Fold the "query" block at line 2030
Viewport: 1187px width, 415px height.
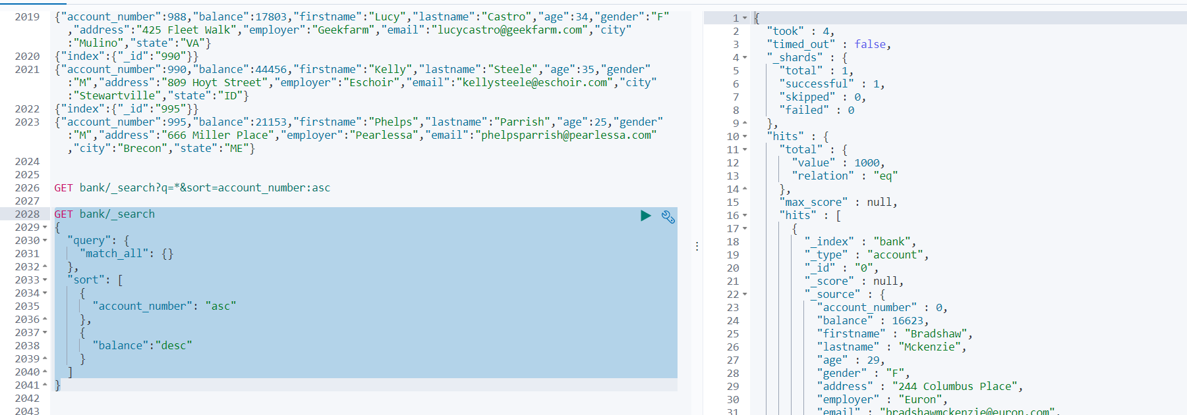point(45,241)
